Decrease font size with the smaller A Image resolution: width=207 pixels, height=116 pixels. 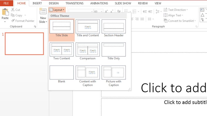click(x=112, y=11)
